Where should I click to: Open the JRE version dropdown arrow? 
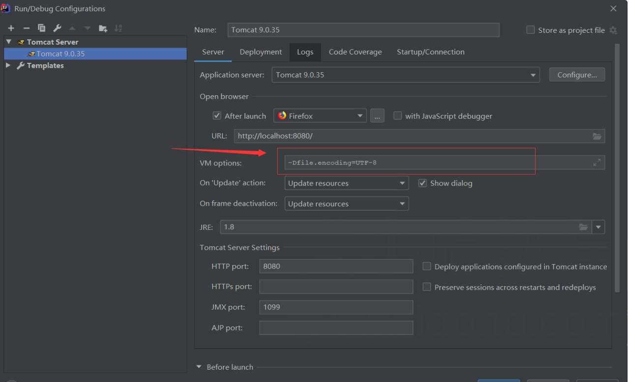[x=599, y=227]
